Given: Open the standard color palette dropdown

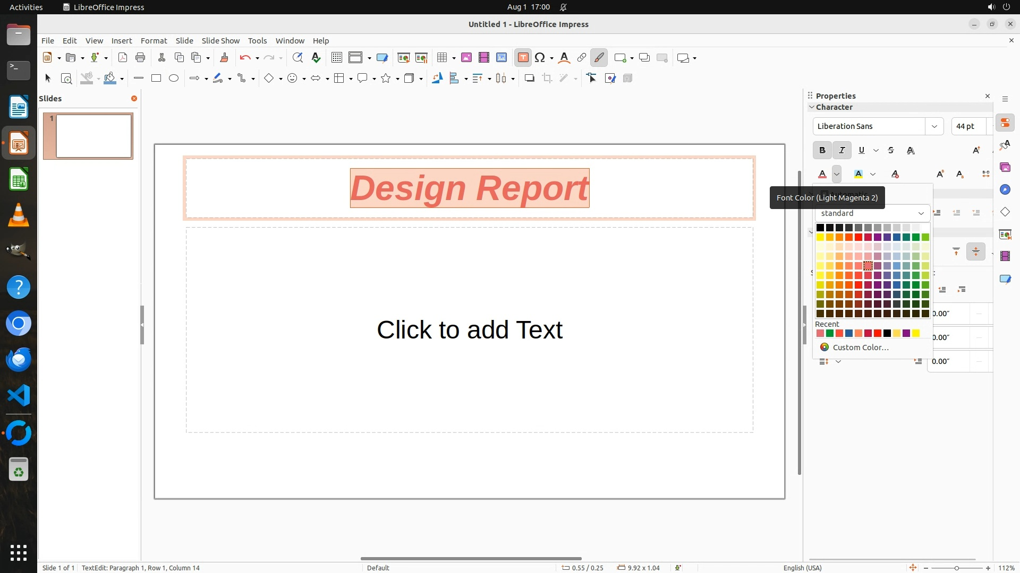Looking at the screenshot, I should [x=872, y=213].
